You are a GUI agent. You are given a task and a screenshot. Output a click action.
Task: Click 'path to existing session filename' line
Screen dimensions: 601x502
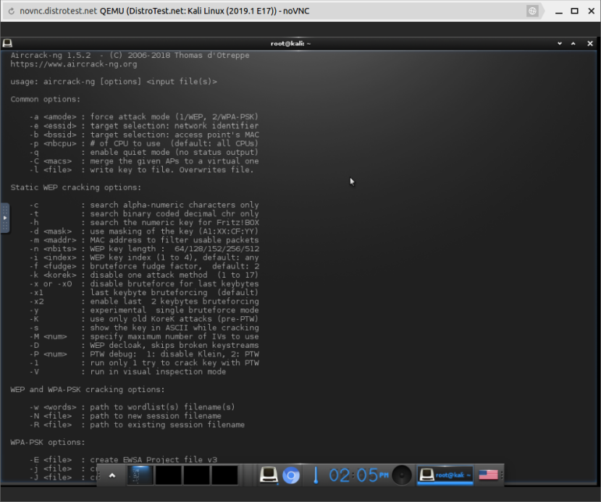click(x=138, y=425)
